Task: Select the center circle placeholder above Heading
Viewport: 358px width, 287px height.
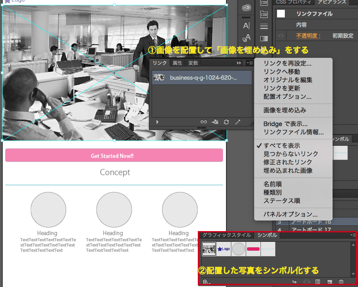Action: [114, 209]
